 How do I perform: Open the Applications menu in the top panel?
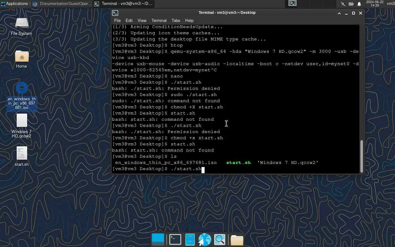point(14,4)
